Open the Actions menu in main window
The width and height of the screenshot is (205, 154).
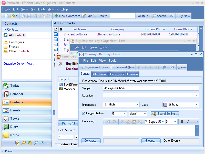[x=53, y=9]
